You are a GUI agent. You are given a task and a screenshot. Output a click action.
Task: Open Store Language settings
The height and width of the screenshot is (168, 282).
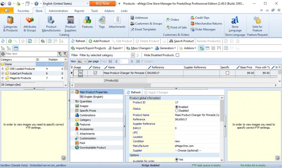(235, 24)
